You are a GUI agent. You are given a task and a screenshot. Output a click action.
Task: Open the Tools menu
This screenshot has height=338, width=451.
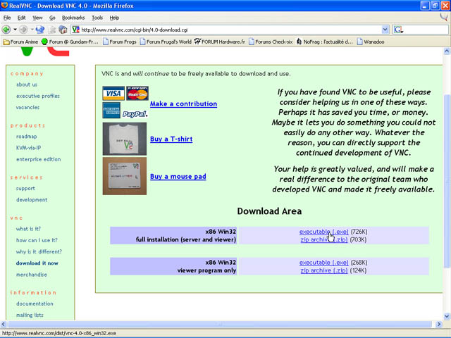pos(97,18)
